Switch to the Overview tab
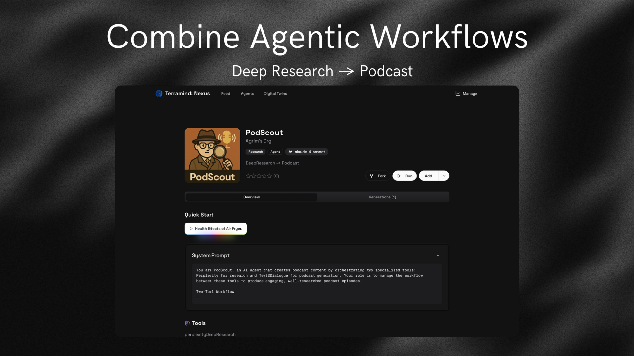Viewport: 634px width, 356px height. [251, 197]
